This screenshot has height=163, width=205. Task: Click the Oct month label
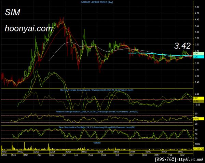pyautogui.click(x=118, y=155)
